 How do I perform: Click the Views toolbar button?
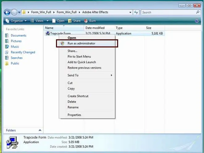(37, 21)
